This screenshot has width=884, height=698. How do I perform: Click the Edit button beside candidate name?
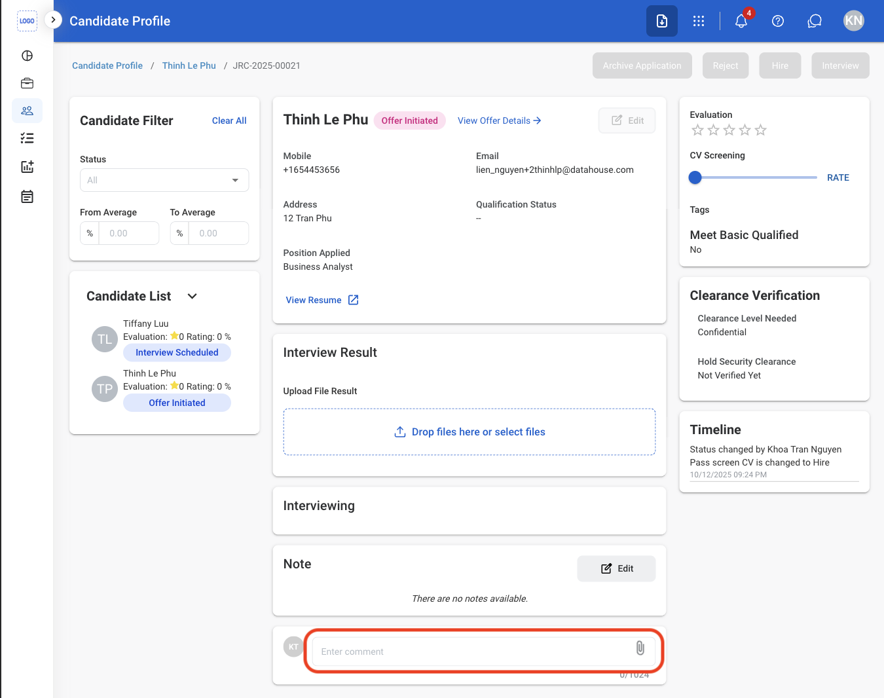click(627, 120)
